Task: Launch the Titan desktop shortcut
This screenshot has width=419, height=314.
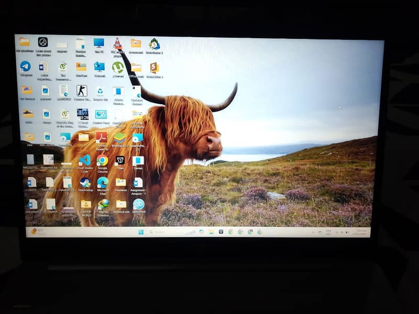Action: pos(120,161)
